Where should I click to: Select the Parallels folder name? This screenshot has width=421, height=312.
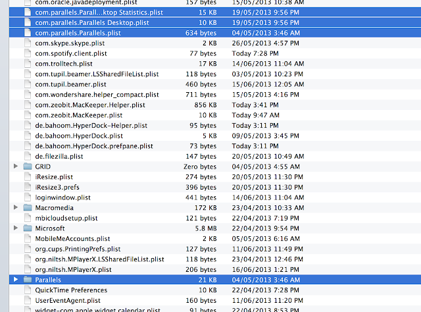(48, 280)
